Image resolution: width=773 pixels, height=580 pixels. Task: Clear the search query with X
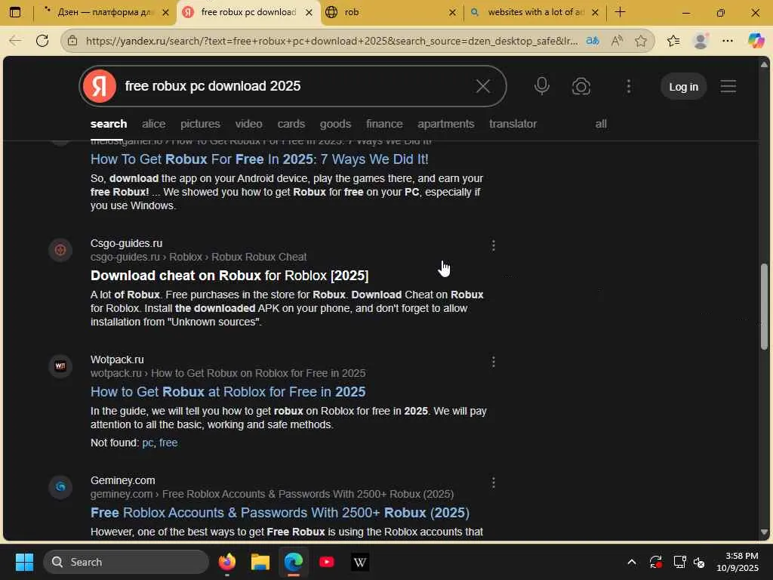tap(482, 86)
